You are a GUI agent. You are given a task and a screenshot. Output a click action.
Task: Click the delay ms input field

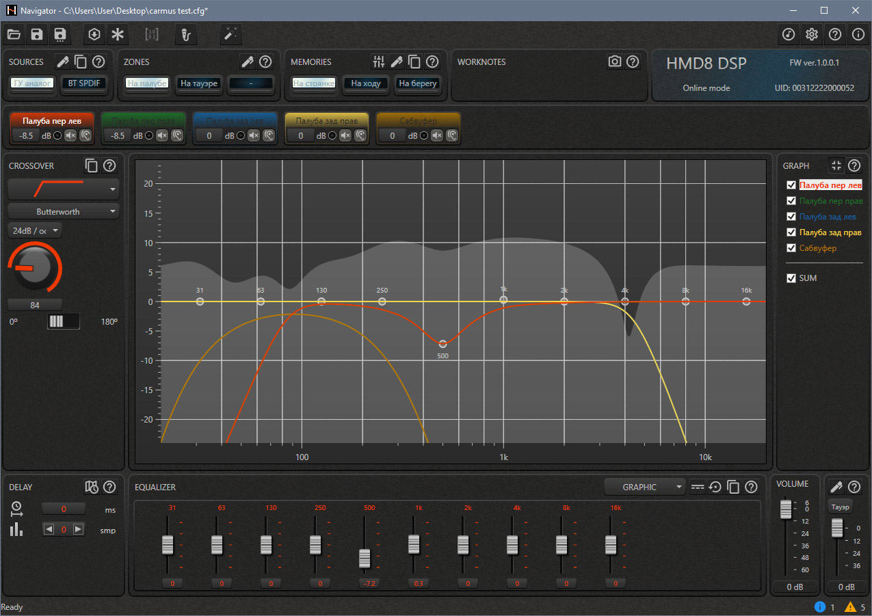coord(64,509)
